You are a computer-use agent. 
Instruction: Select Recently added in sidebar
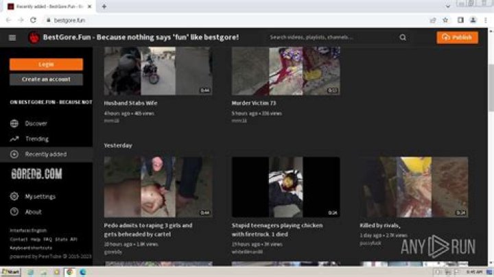45,154
